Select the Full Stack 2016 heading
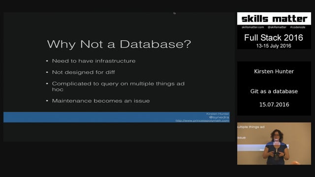Viewport: 315px width, 177px height. (274, 37)
